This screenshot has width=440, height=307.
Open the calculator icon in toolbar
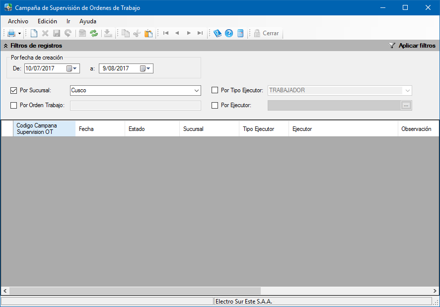[240, 33]
